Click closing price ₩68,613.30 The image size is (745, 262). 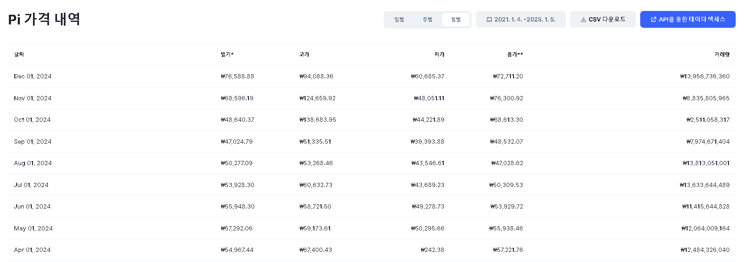tap(506, 120)
